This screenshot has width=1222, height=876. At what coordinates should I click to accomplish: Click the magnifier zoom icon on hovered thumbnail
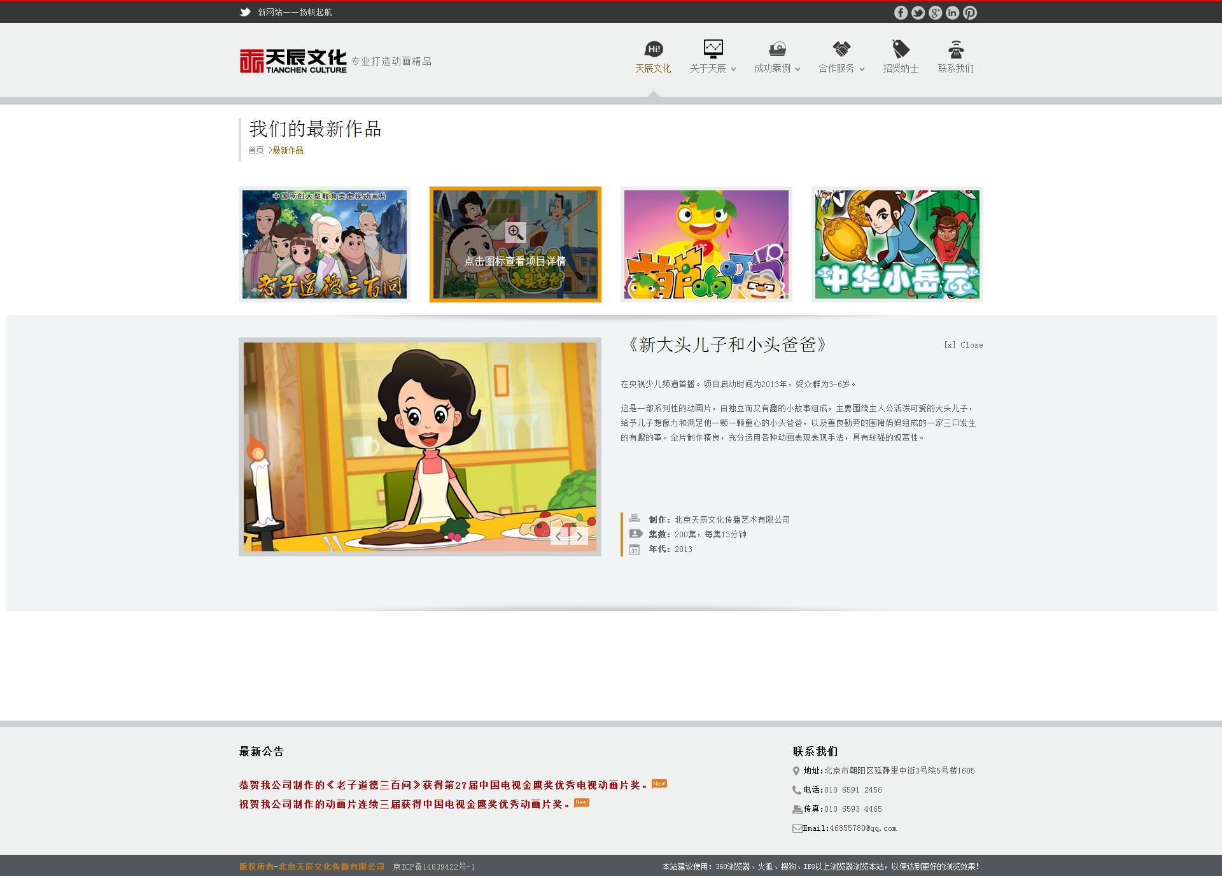pyautogui.click(x=516, y=232)
